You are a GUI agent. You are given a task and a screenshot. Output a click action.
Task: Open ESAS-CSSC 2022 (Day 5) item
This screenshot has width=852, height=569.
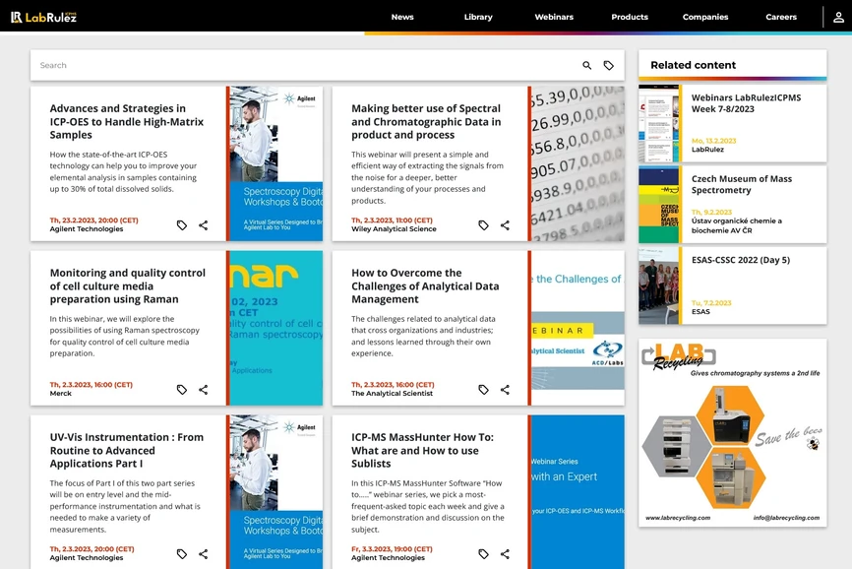741,260
